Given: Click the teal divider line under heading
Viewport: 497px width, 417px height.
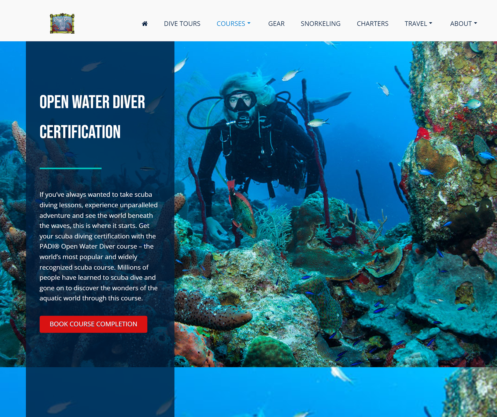Looking at the screenshot, I should [70, 168].
